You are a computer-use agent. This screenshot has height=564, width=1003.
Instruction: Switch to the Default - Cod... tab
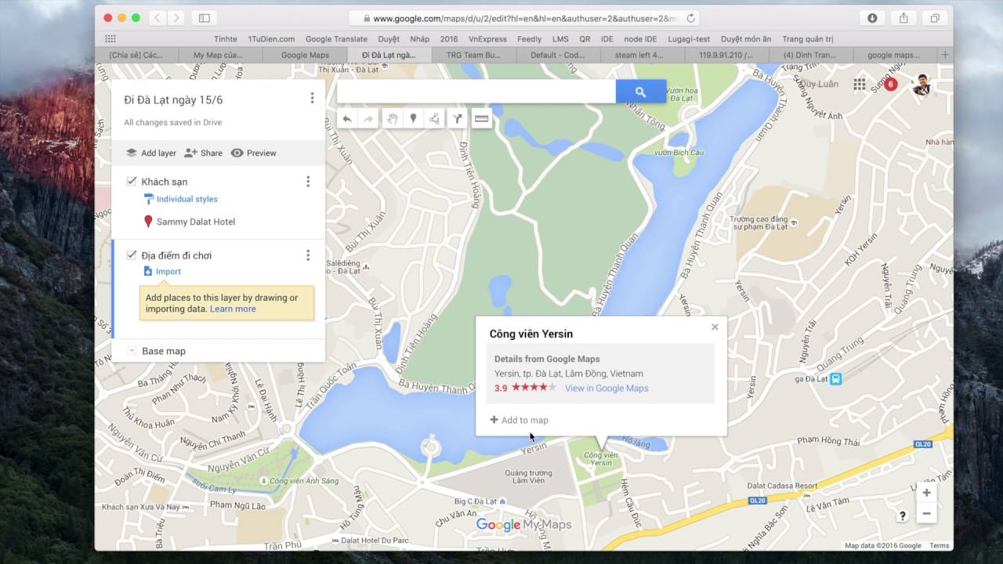click(x=558, y=55)
